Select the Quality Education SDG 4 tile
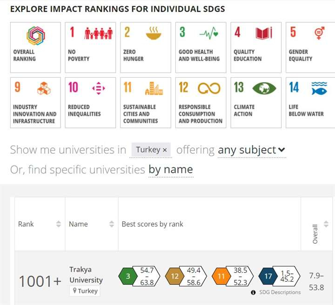 point(256,47)
